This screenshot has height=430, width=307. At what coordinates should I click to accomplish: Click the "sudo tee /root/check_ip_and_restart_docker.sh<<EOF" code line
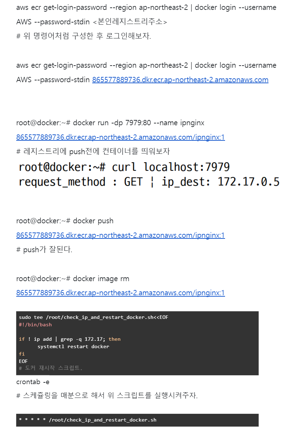(94, 317)
